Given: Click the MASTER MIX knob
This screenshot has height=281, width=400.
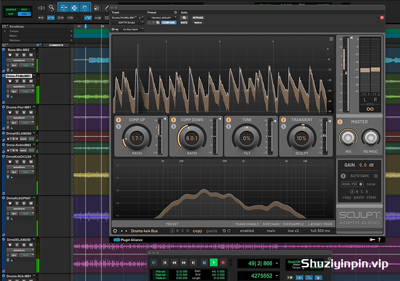Looking at the screenshot, I should [348, 138].
